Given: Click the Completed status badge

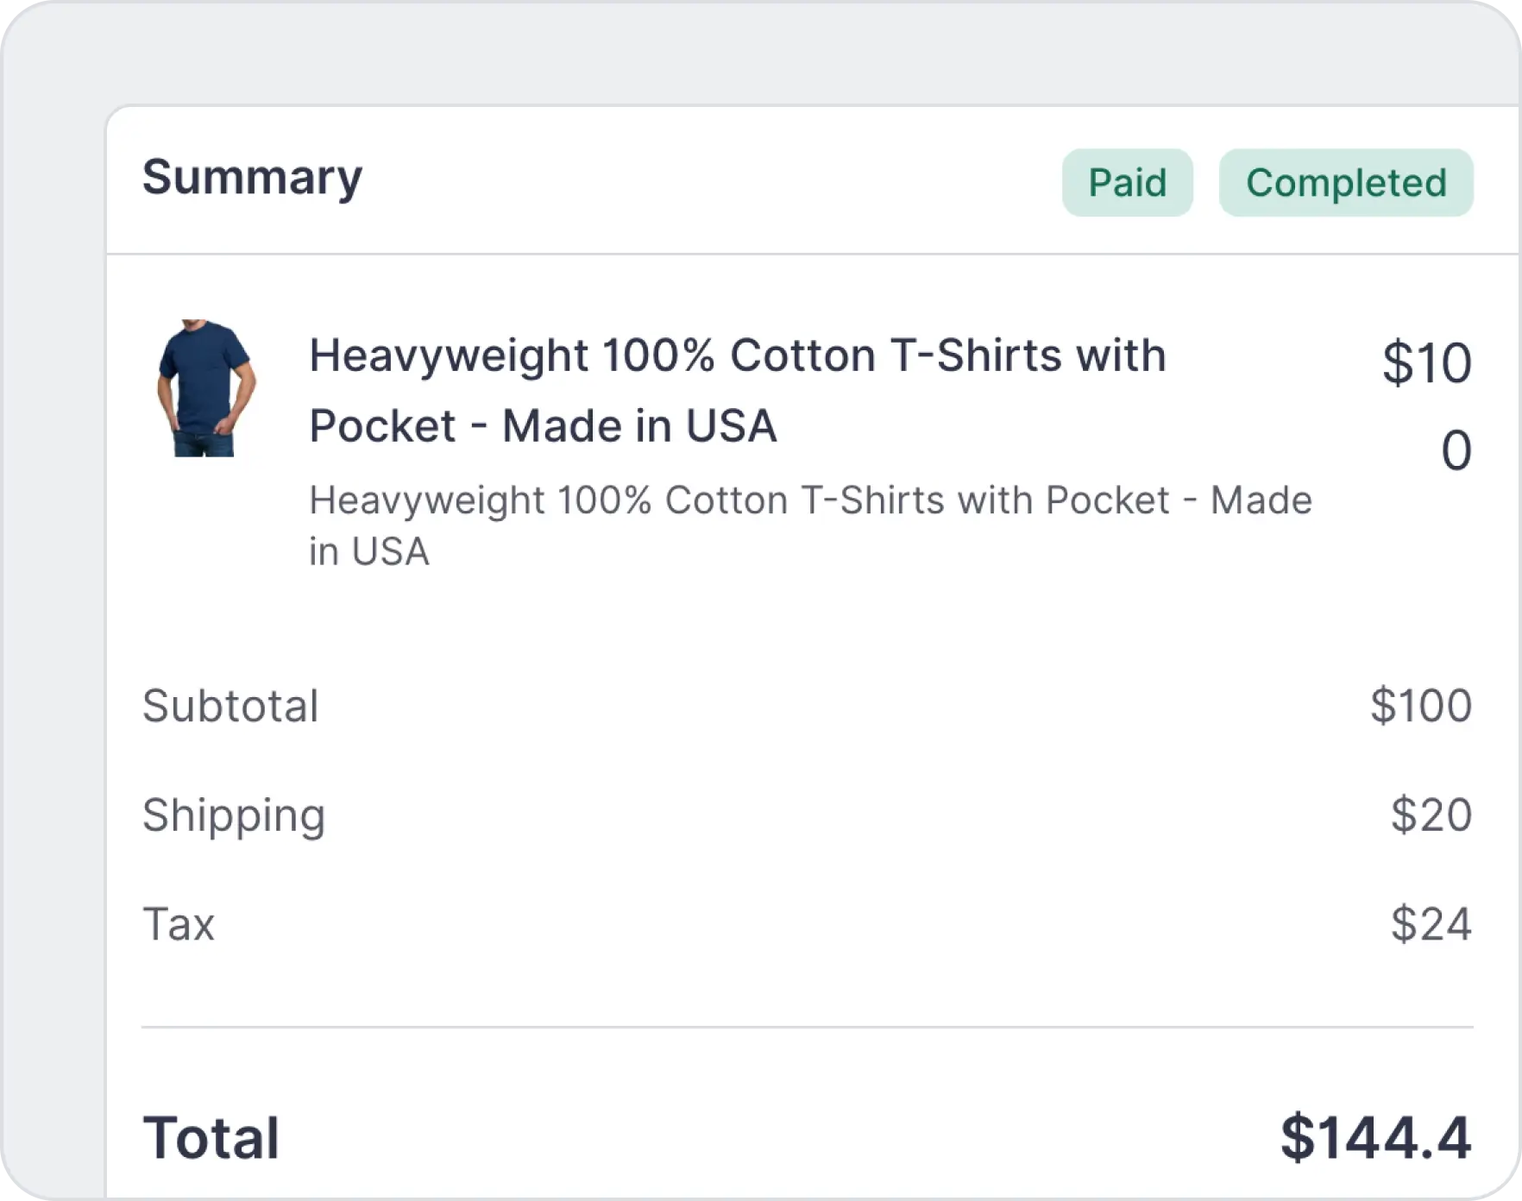Looking at the screenshot, I should (x=1345, y=183).
